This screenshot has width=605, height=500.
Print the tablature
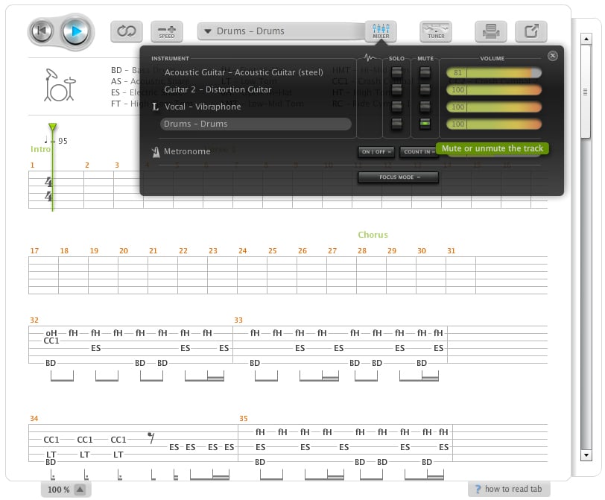[491, 31]
